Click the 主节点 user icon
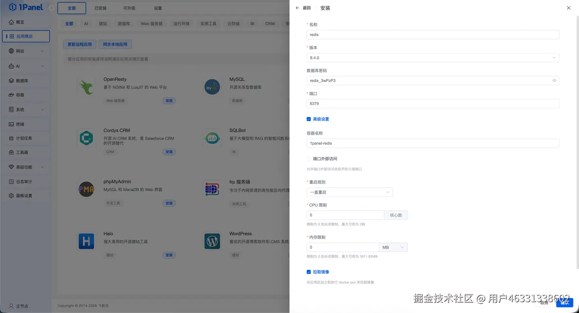 click(x=11, y=306)
